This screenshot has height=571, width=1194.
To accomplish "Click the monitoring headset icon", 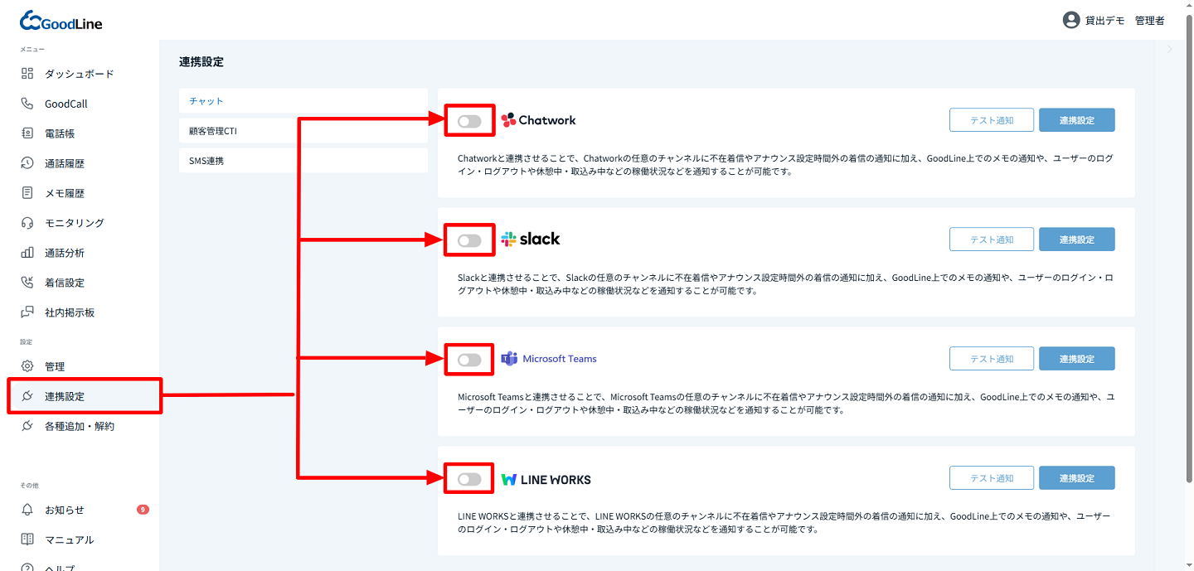I will (27, 223).
